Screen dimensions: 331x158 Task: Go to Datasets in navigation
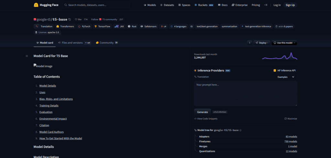click(168, 5)
